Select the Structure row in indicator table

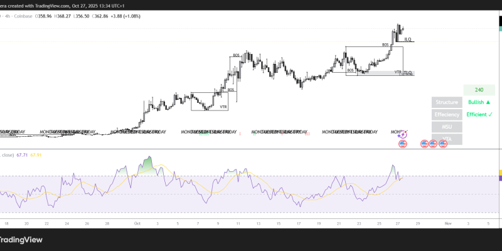pos(447,102)
